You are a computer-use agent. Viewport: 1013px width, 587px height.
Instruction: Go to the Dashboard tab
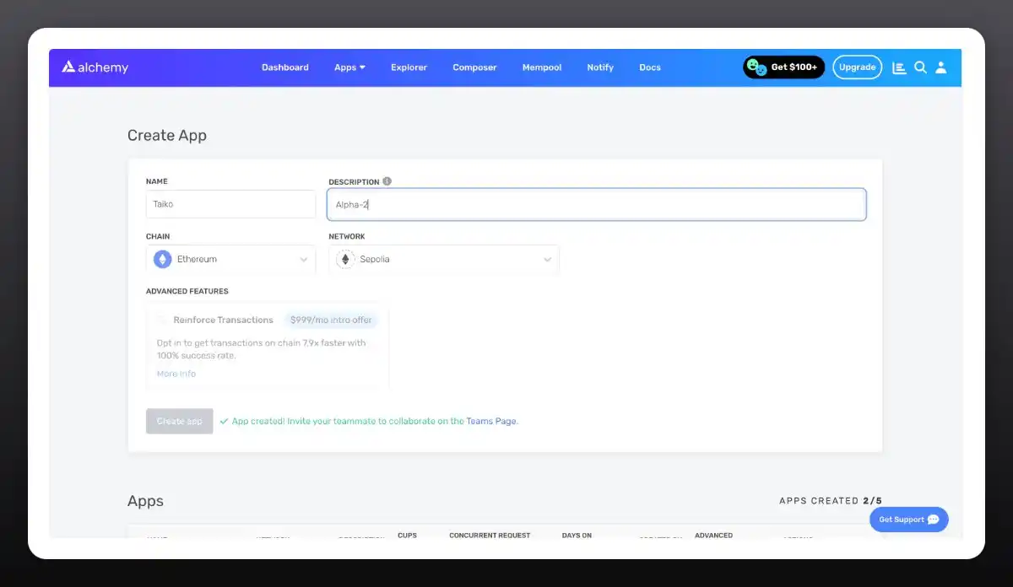(284, 67)
